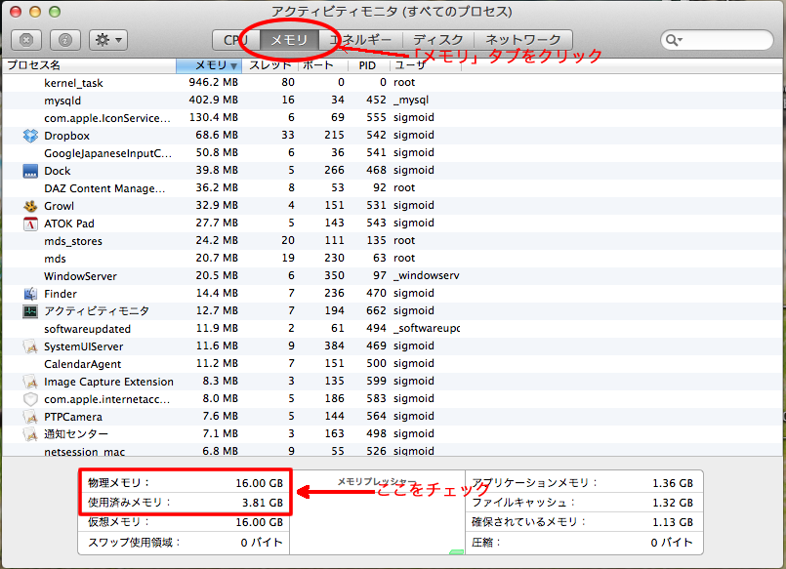Select the WindowServer process

click(x=392, y=276)
